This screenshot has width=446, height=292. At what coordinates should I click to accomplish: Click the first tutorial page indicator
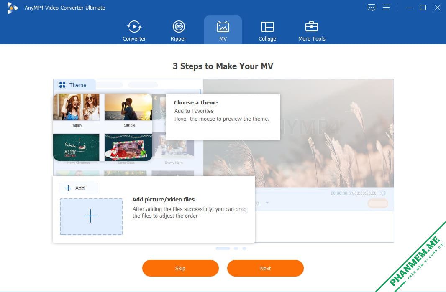point(223,249)
